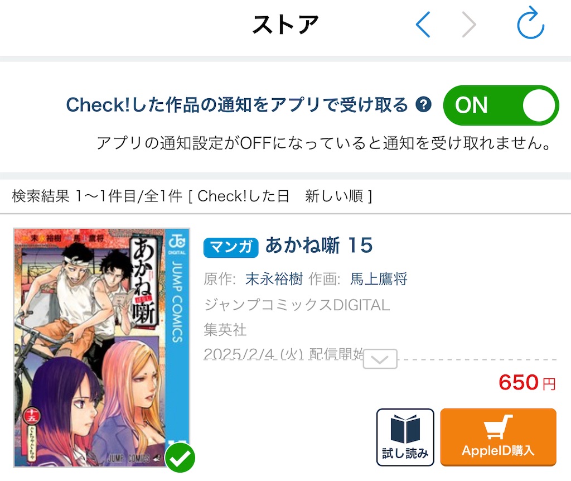Viewport: 571px width, 481px height.
Task: Open the question mark help icon
Action: [424, 105]
